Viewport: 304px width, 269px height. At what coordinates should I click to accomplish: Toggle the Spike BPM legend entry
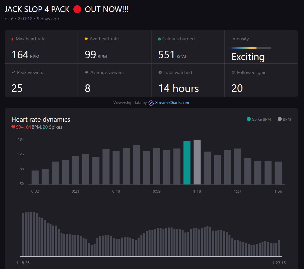pyautogui.click(x=259, y=119)
